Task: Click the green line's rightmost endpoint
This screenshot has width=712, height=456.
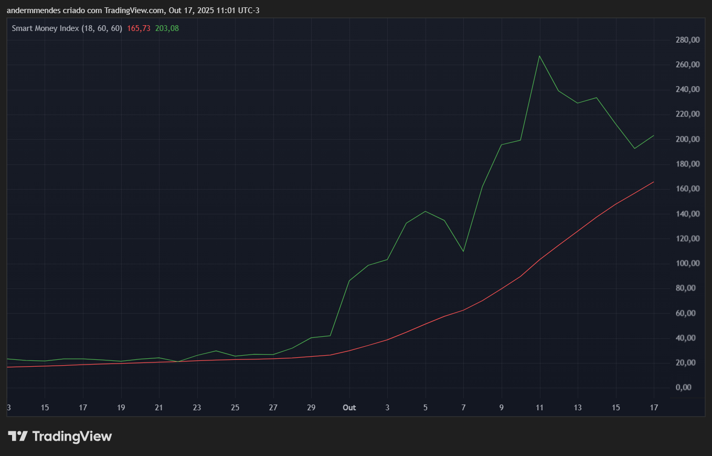Action: click(653, 136)
